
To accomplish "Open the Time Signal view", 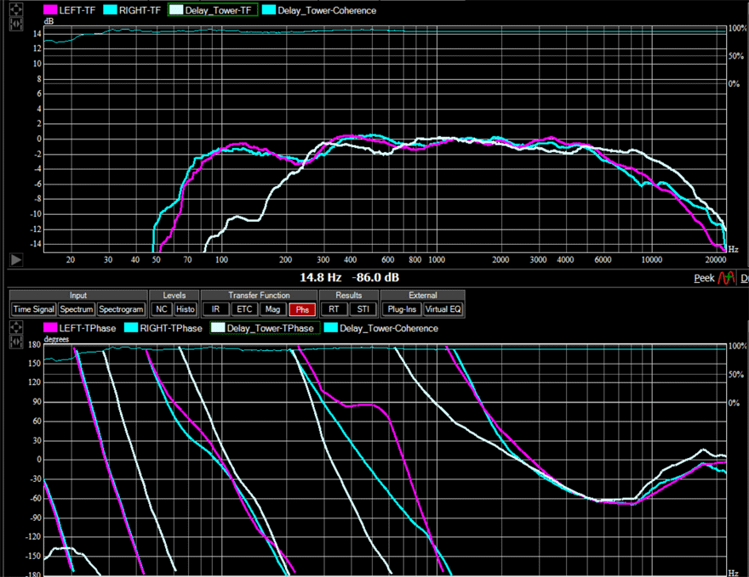I will pyautogui.click(x=33, y=309).
